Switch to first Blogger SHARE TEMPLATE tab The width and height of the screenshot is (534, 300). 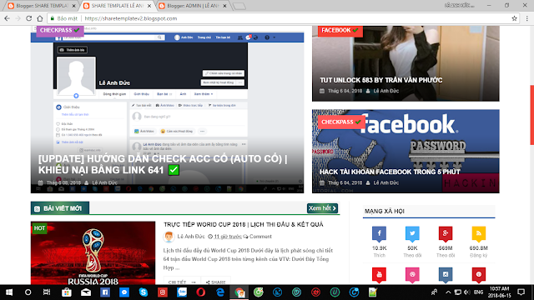tap(42, 6)
